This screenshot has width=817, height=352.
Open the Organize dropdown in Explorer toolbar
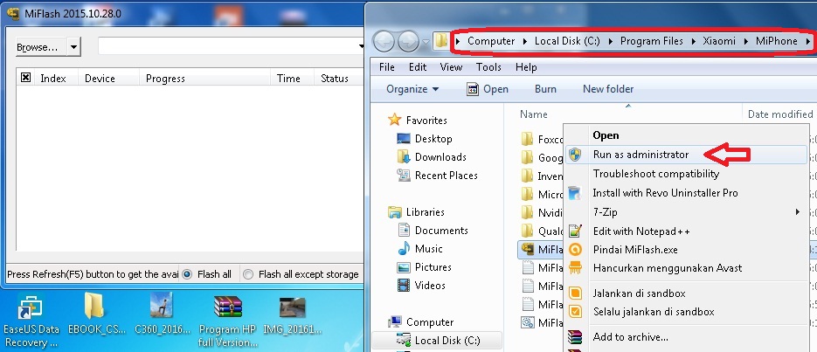pyautogui.click(x=412, y=89)
